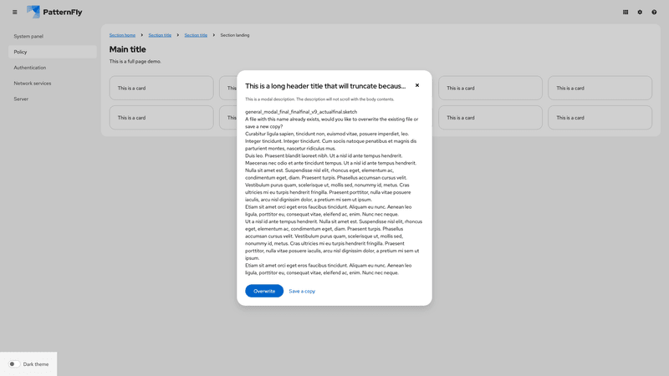The height and width of the screenshot is (376, 669).
Task: Open Authentication in the sidebar
Action: click(x=30, y=68)
